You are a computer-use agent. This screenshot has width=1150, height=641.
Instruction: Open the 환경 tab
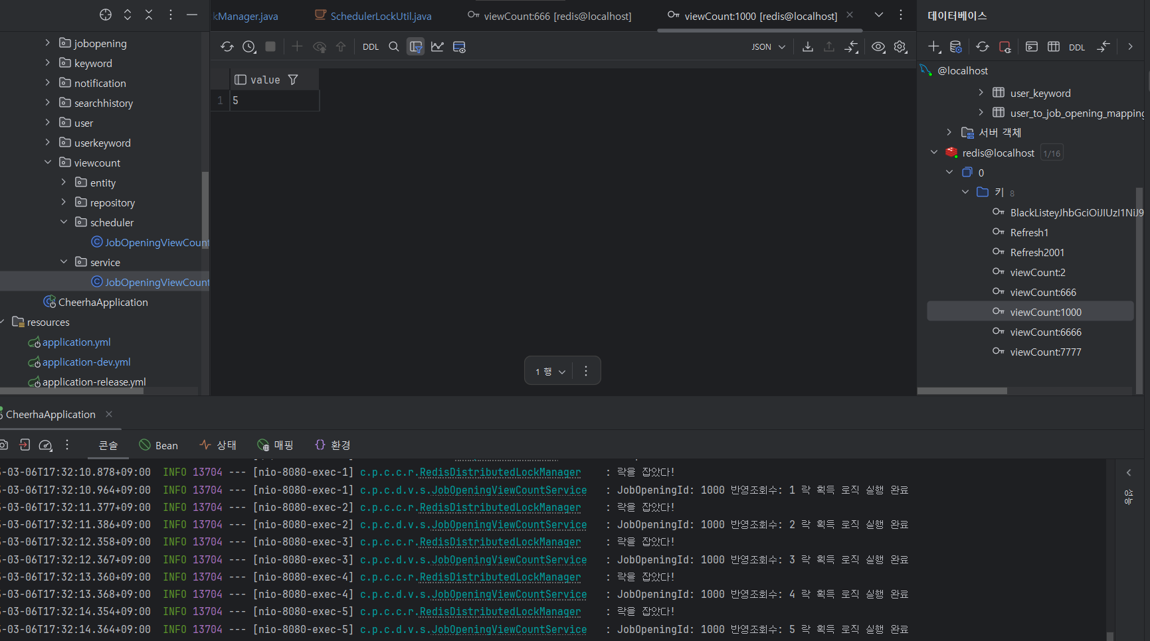click(x=332, y=445)
